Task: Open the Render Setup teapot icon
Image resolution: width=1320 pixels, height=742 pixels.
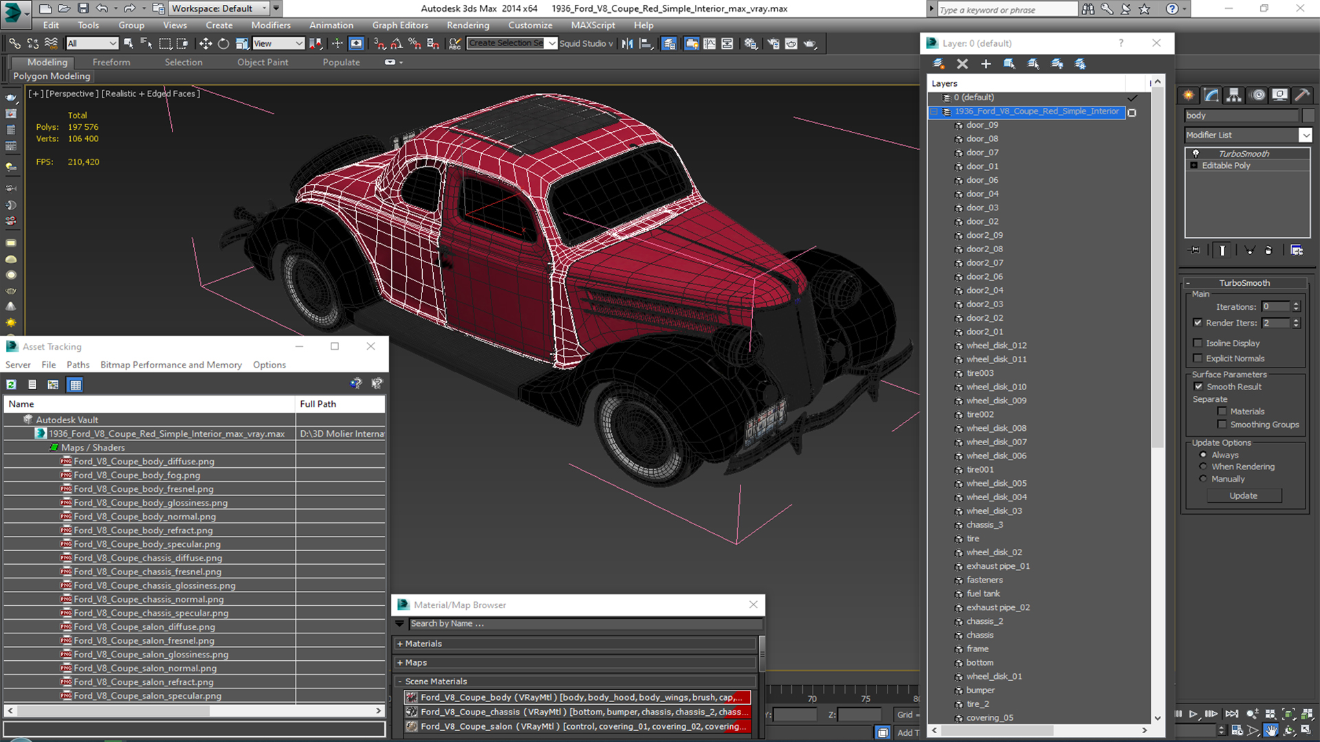Action: 773,43
